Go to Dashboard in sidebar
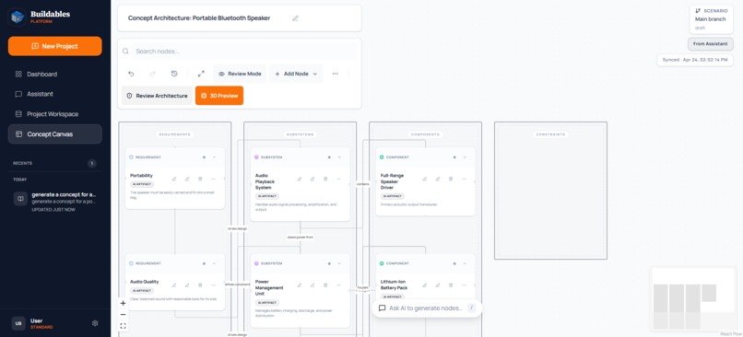 pyautogui.click(x=55, y=75)
